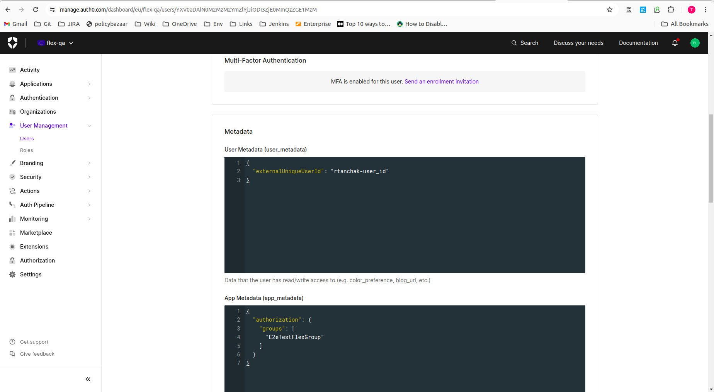Screen dimensions: 714x392
Task: Switch to Roles under User Management
Action: [26, 150]
